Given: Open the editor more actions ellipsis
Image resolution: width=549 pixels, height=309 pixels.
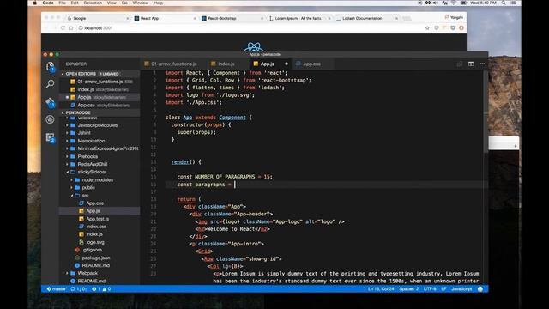Looking at the screenshot, I should (482, 64).
